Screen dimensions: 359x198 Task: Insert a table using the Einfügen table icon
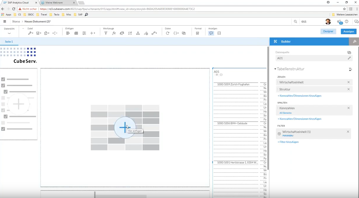tap(76, 33)
